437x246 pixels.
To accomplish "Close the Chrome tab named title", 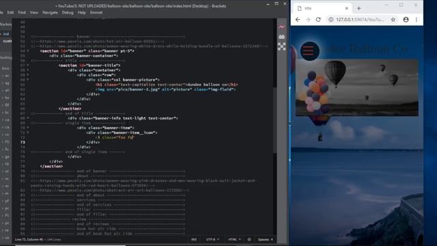I will coord(347,8).
